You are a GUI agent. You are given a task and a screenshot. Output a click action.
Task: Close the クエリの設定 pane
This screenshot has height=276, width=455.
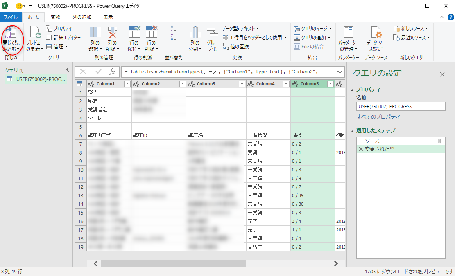coord(442,74)
